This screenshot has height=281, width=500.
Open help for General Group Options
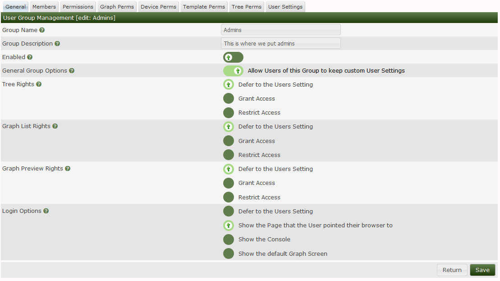coord(72,71)
